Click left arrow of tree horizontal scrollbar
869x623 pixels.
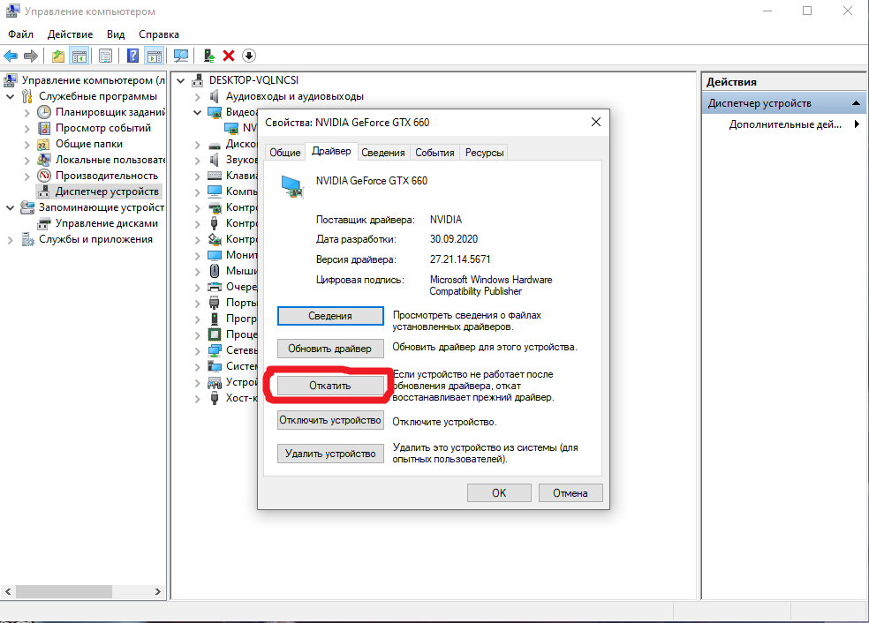pyautogui.click(x=8, y=591)
